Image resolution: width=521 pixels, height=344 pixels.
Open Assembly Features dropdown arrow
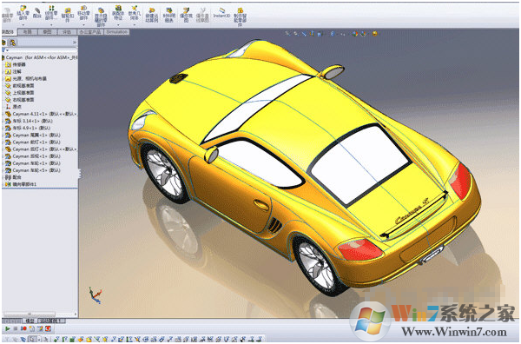click(x=118, y=24)
